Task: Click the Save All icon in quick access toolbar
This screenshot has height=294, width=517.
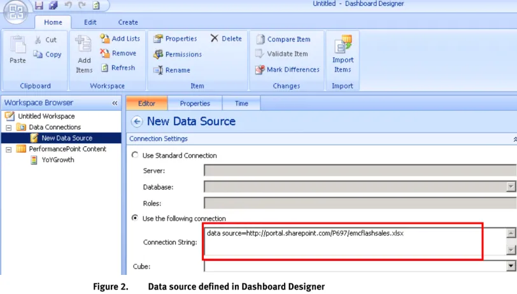Action: tap(53, 5)
